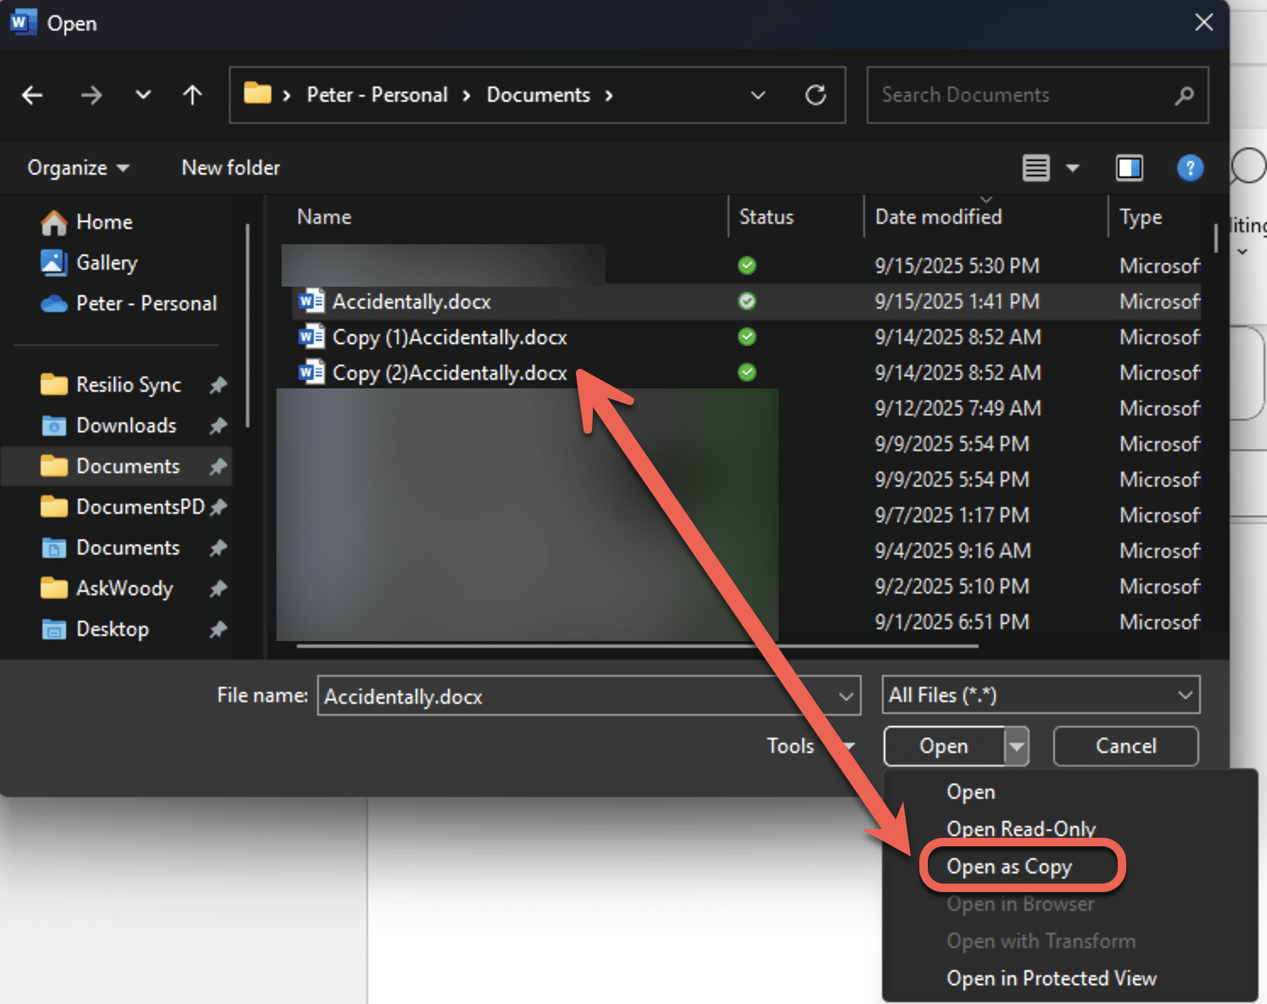Screen dimensions: 1267x1004
Task: Click the New folder button
Action: 231,168
